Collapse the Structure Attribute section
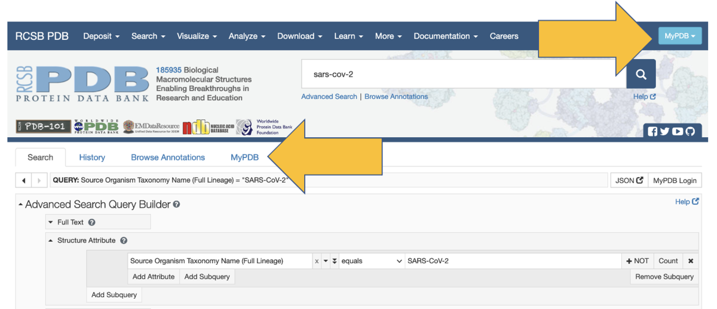This screenshot has width=717, height=309. pyautogui.click(x=51, y=240)
